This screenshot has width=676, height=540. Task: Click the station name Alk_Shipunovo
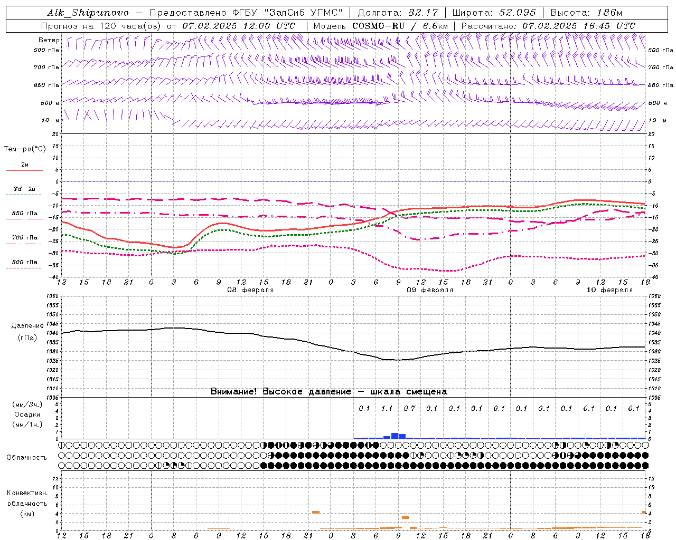pyautogui.click(x=88, y=13)
